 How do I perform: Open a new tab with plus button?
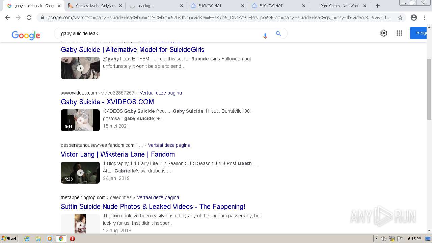pyautogui.click(x=378, y=6)
